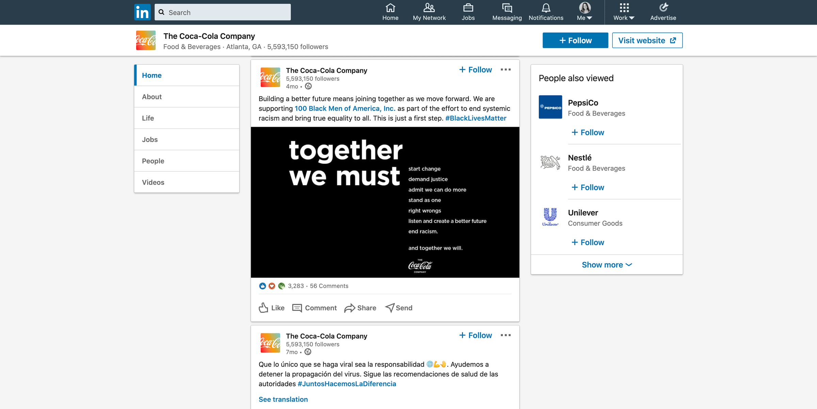
Task: Follow from the 7mo post header
Action: click(476, 335)
